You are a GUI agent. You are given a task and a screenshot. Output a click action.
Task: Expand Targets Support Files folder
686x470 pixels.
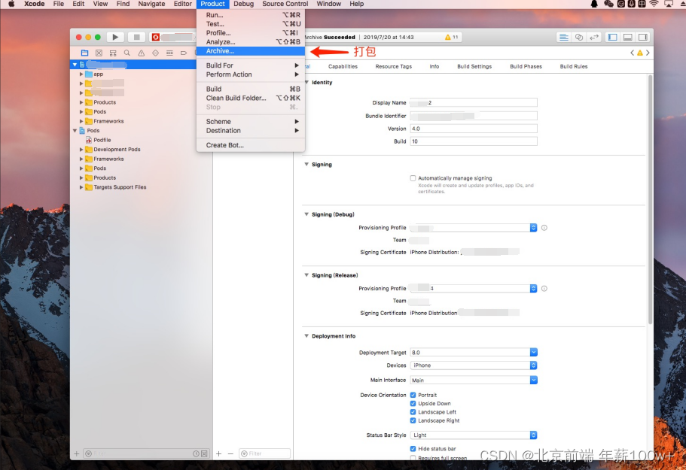[81, 187]
